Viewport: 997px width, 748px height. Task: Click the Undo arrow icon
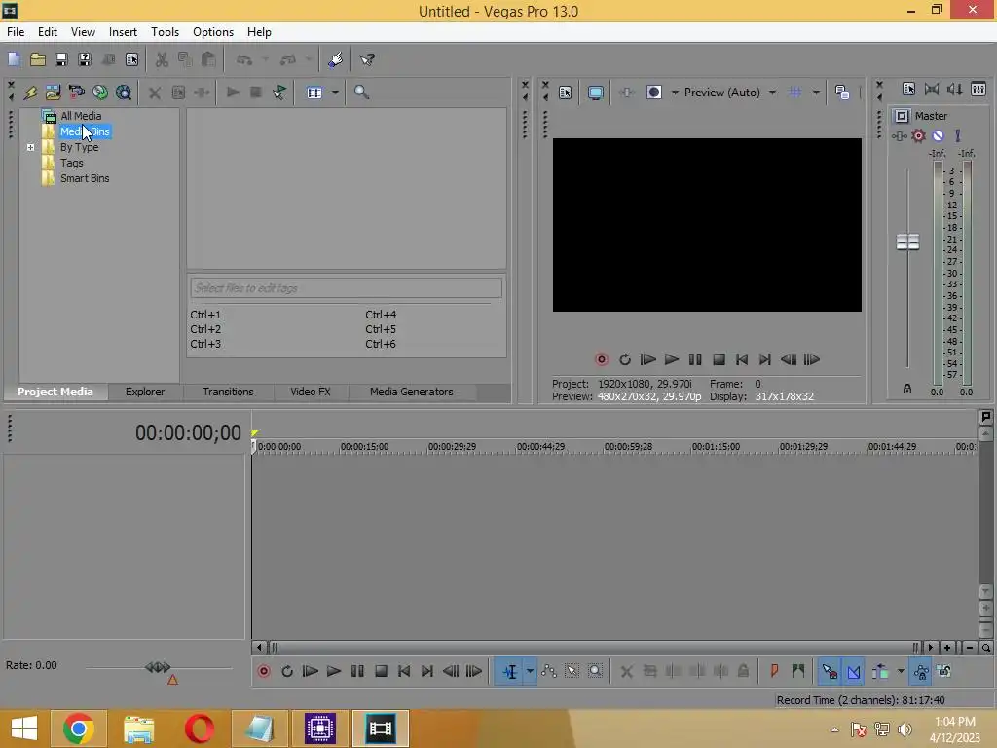244,59
